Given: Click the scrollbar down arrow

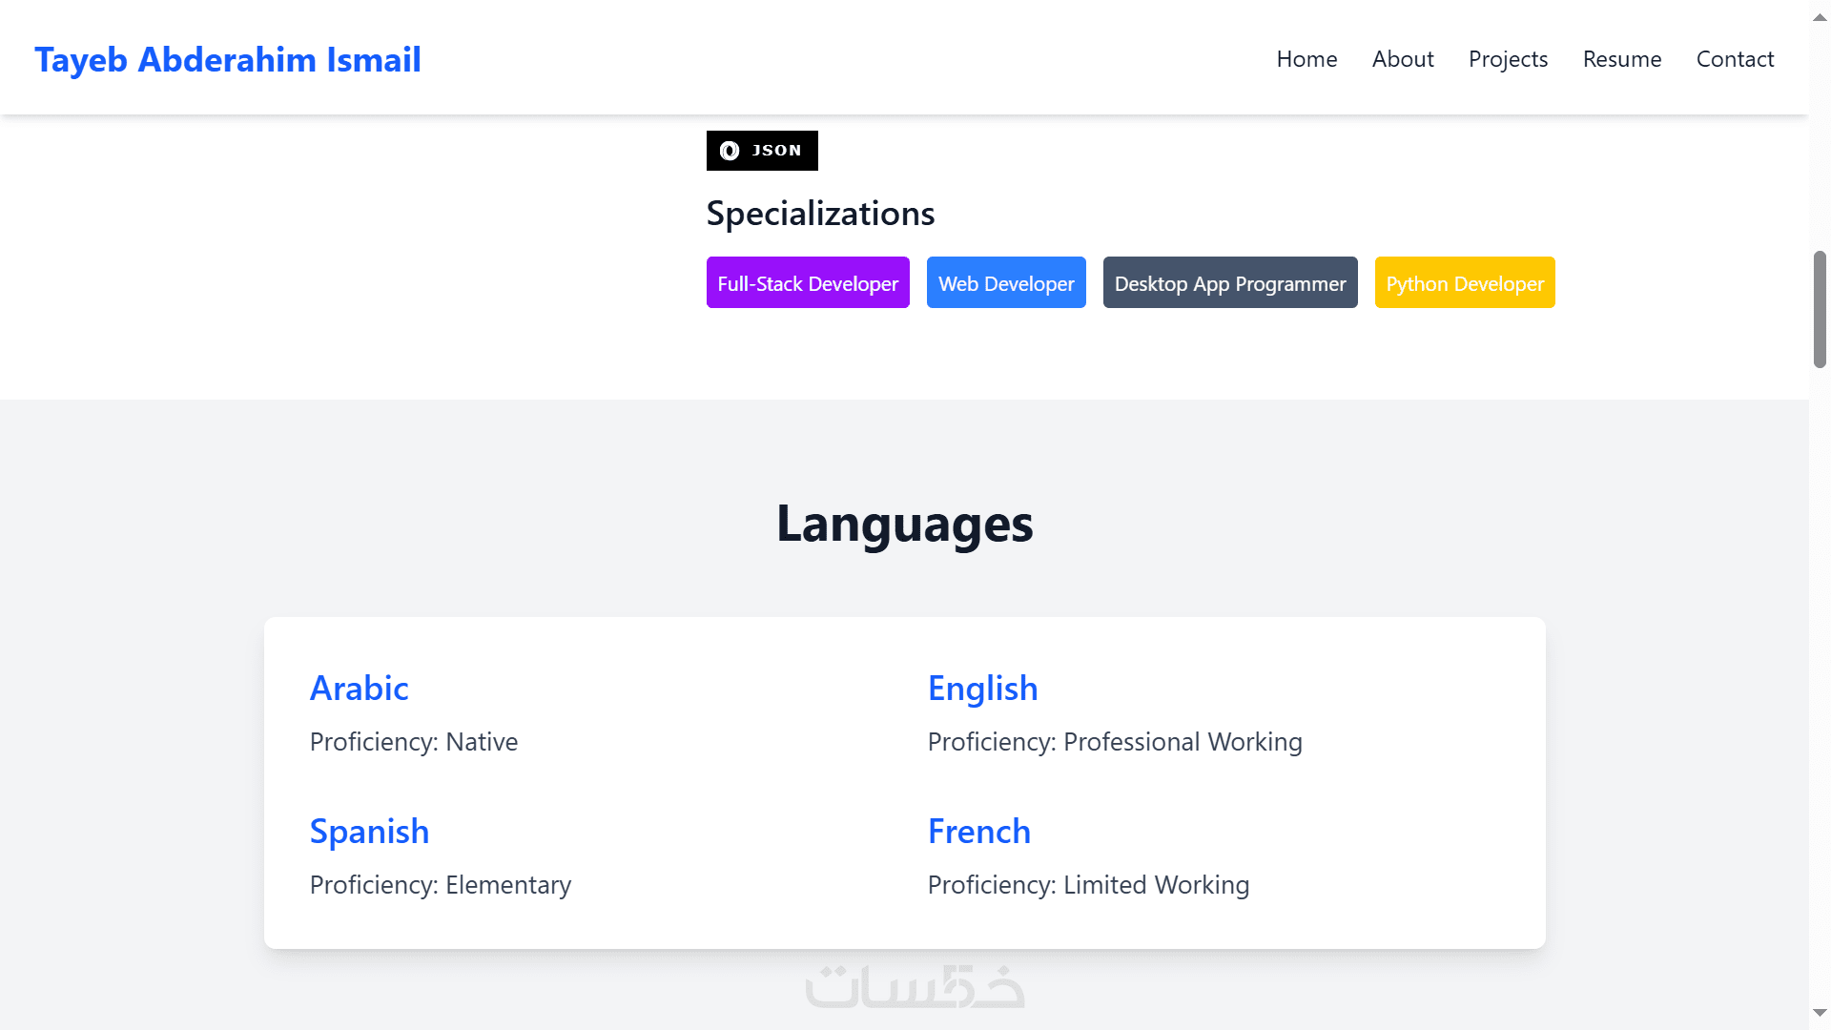Looking at the screenshot, I should (1820, 1013).
